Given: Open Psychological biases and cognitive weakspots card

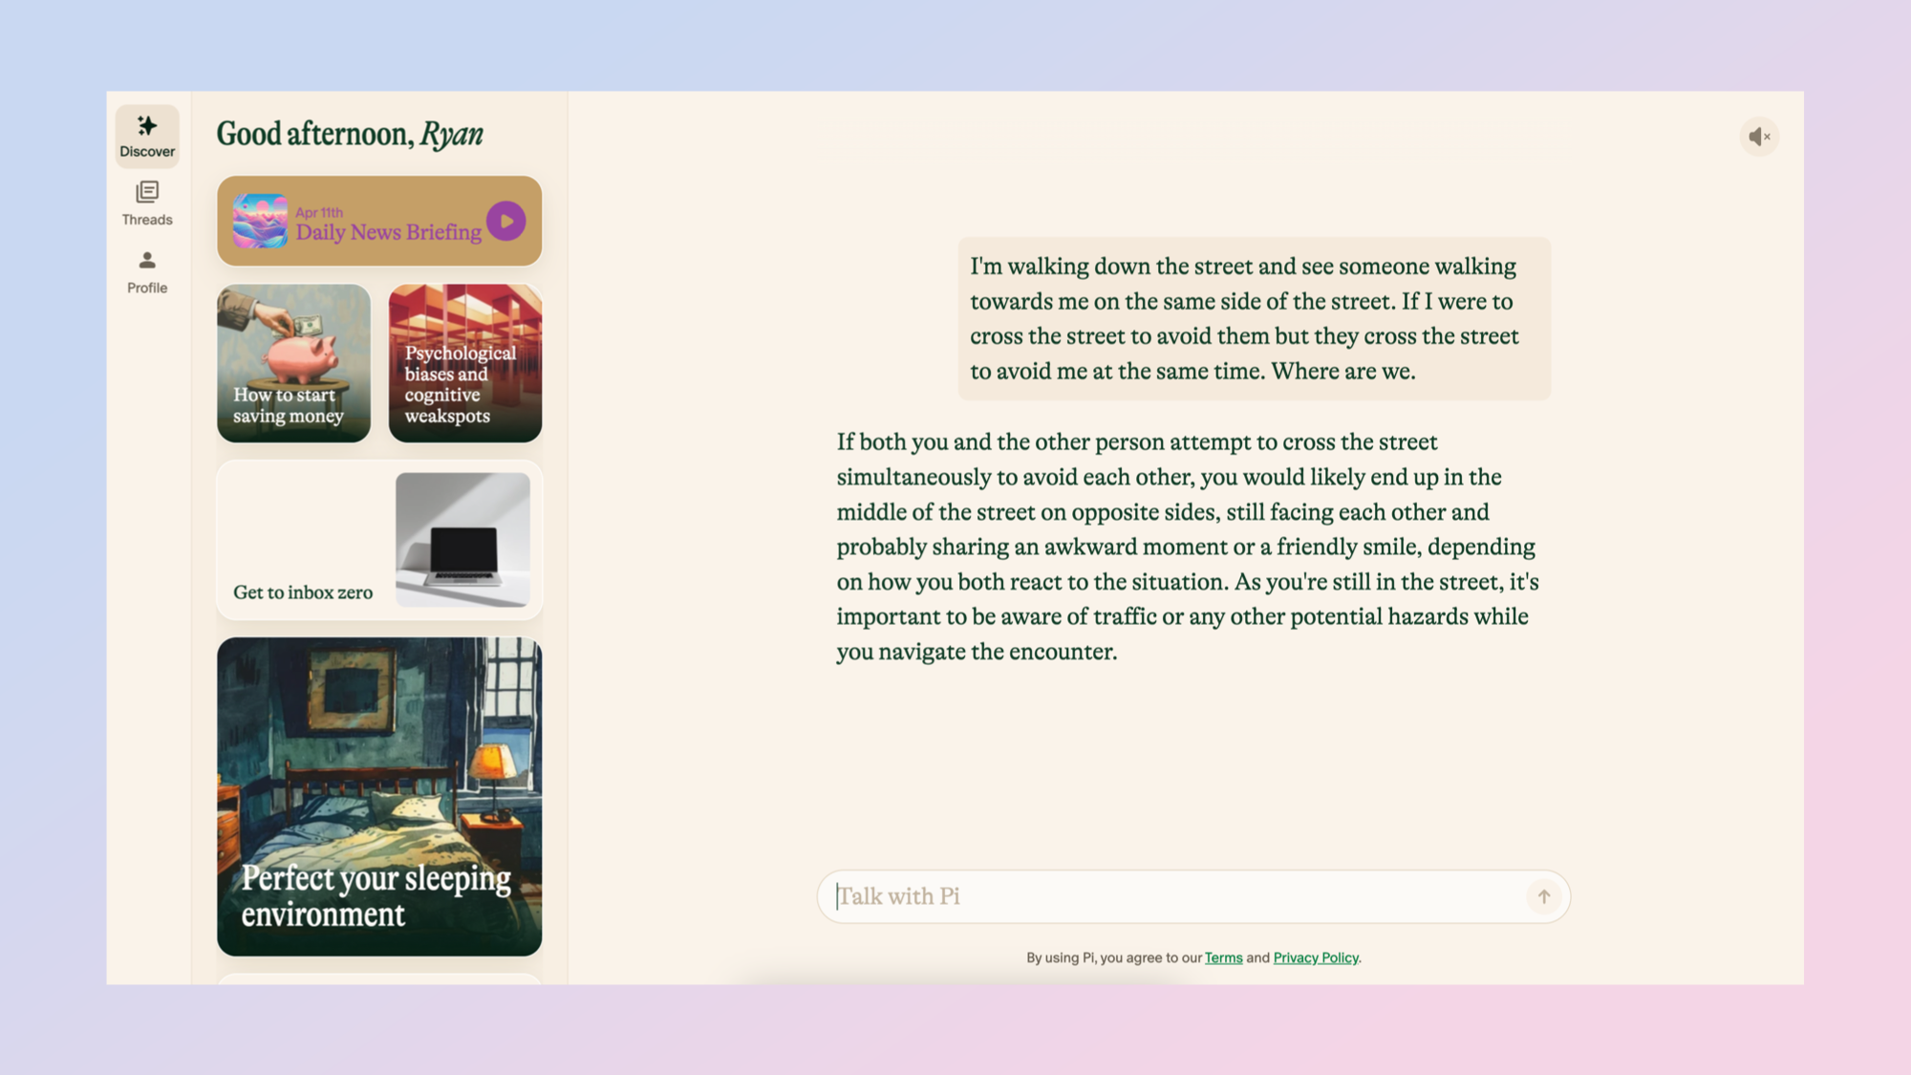Looking at the screenshot, I should point(464,363).
